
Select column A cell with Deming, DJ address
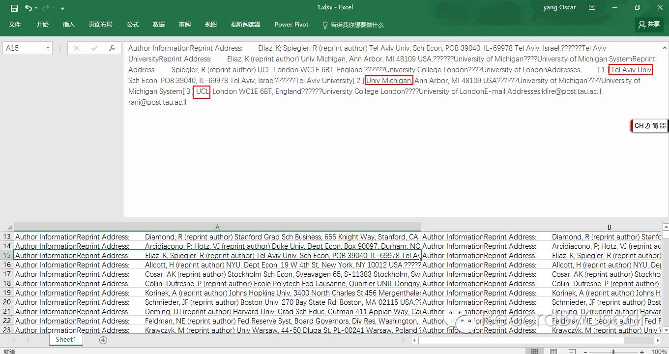(x=217, y=312)
